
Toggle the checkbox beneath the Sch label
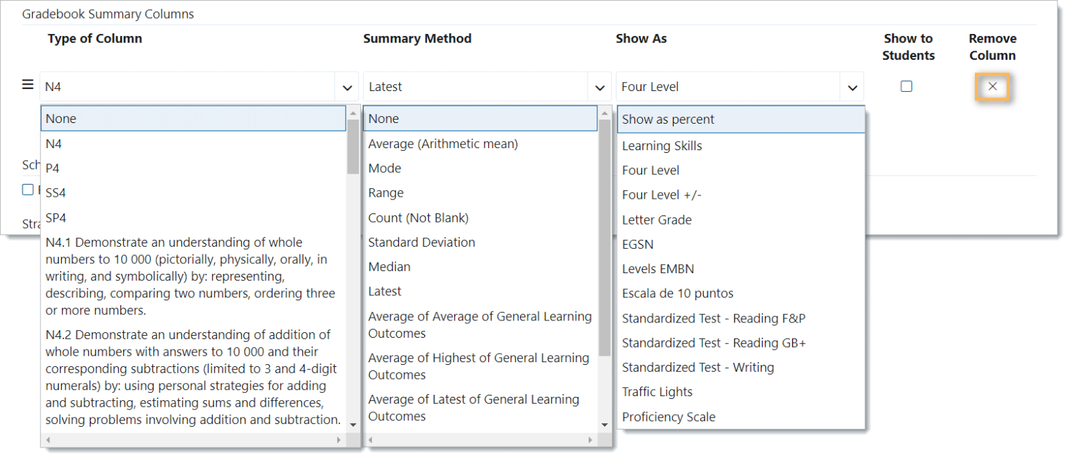pos(27,189)
